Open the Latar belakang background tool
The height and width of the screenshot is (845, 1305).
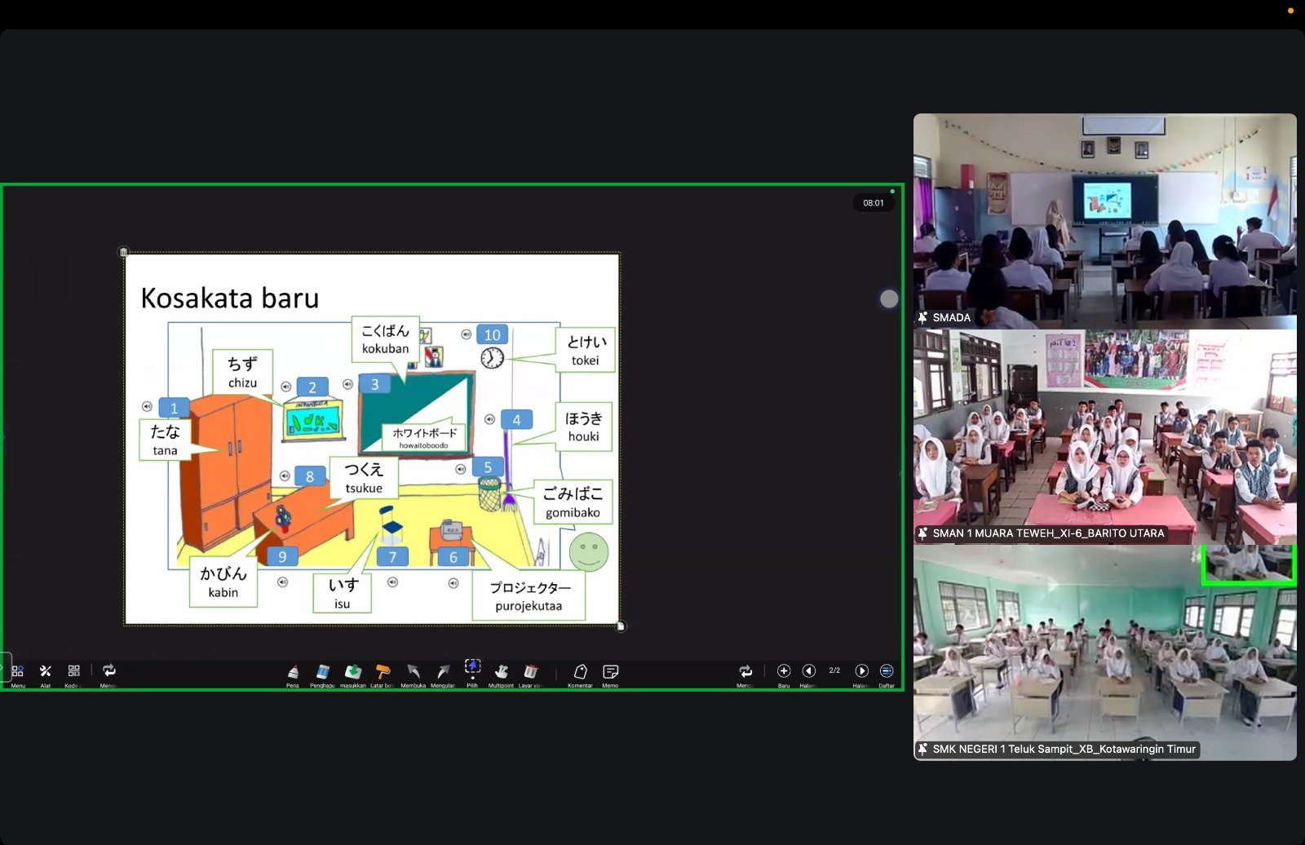(x=383, y=672)
